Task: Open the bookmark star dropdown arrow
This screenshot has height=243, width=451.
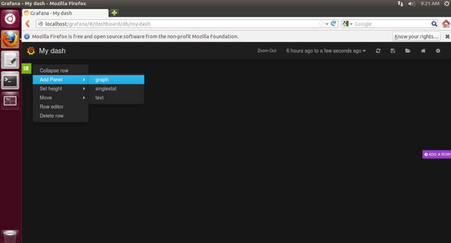Action: click(327, 24)
